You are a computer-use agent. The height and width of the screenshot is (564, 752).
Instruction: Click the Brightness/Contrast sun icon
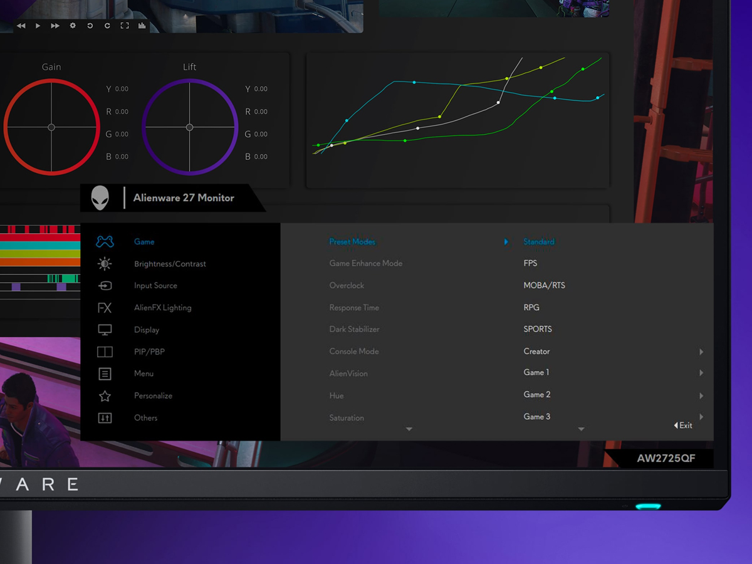pos(105,264)
